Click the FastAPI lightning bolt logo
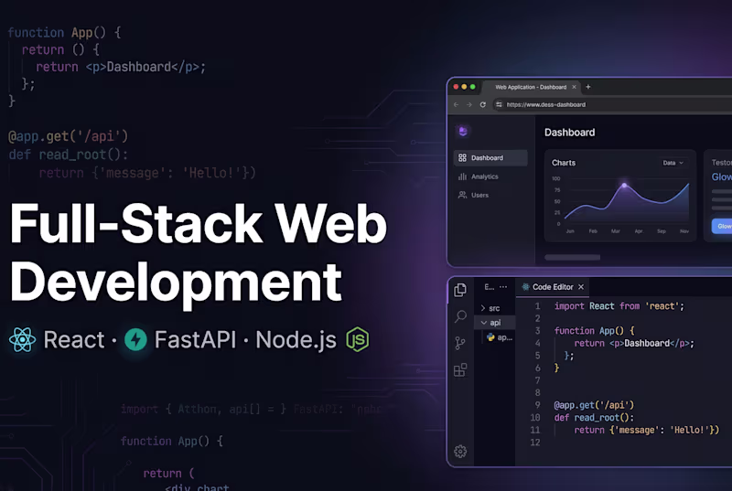Screen dimensions: 732x491 (135, 339)
